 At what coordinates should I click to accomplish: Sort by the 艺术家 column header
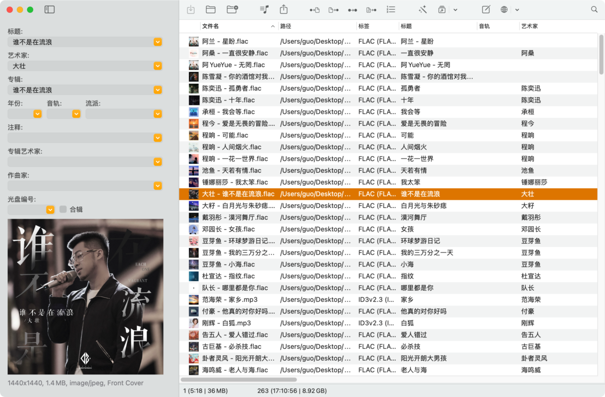(x=558, y=26)
